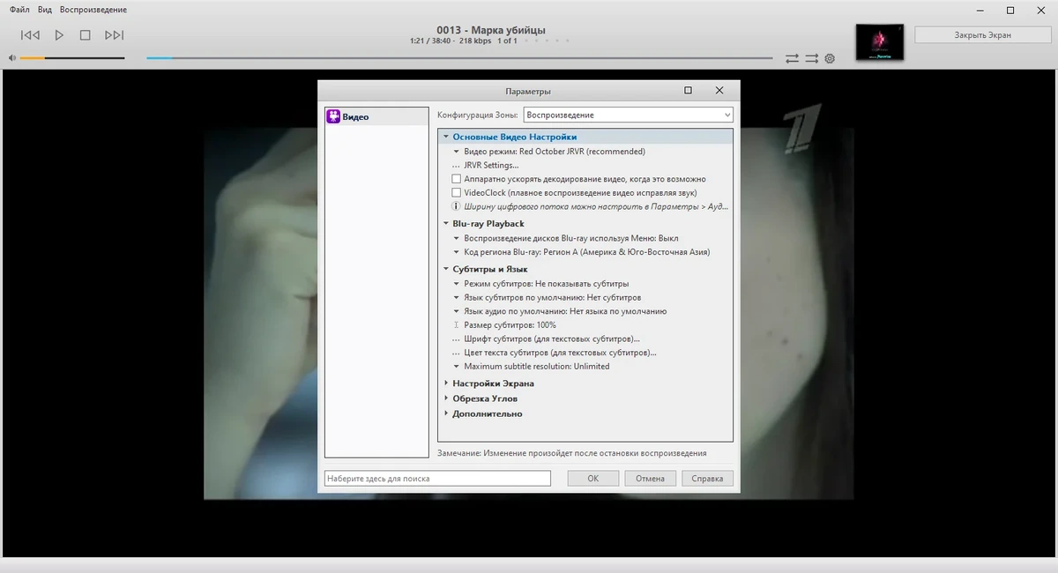Toggle the repeat mode icon
Image resolution: width=1058 pixels, height=573 pixels.
pyautogui.click(x=792, y=58)
